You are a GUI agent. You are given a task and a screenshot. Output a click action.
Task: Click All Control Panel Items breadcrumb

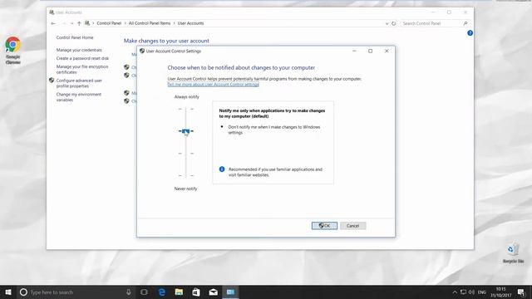tap(150, 23)
